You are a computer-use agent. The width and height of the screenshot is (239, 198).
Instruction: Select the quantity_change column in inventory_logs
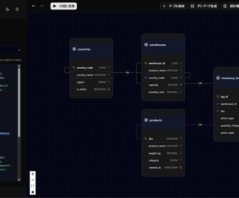point(230,126)
